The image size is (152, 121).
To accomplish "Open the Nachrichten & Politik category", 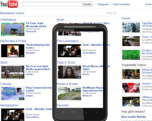I will (13, 41).
